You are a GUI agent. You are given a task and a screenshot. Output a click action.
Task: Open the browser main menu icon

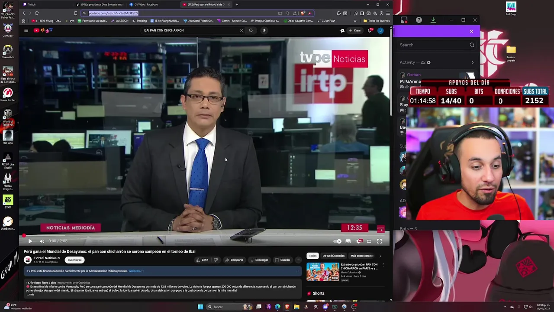click(x=388, y=13)
